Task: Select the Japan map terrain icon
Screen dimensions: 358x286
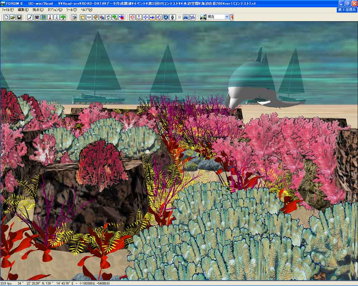Action: pos(30,17)
